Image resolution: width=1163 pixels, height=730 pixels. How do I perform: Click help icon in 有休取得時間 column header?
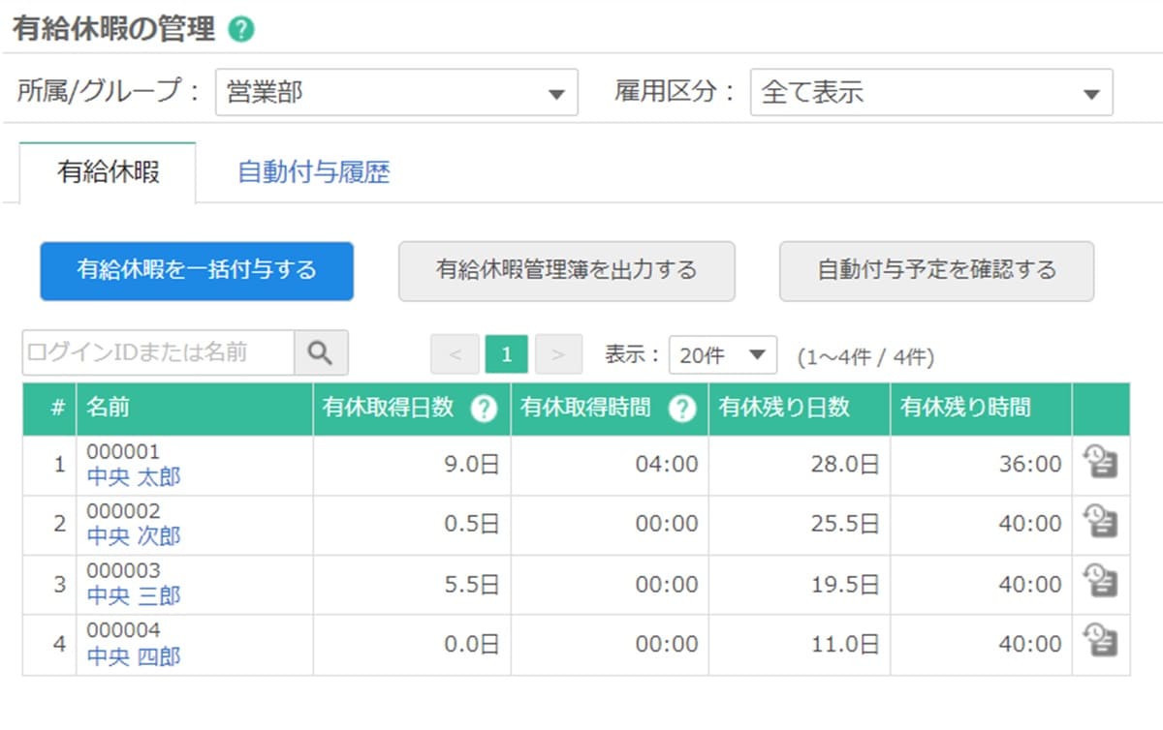coord(682,410)
